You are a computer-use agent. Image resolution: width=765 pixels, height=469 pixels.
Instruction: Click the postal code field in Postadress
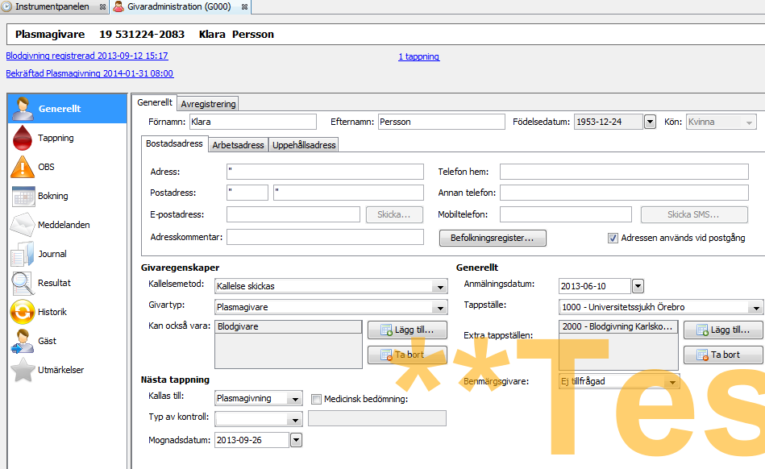(247, 193)
